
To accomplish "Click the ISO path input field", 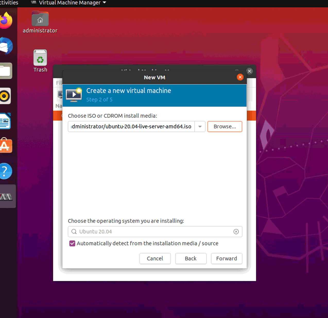I will point(131,126).
